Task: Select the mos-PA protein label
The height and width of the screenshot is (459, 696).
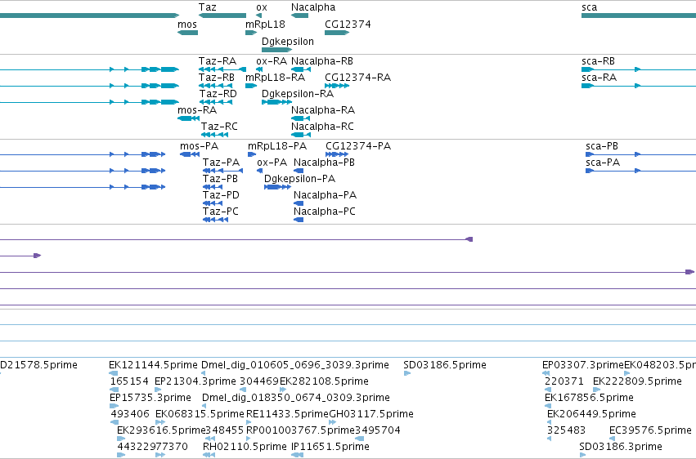Action: click(x=200, y=146)
